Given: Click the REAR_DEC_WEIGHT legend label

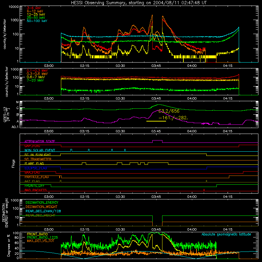Looking at the screenshot, I should (x=40, y=215).
